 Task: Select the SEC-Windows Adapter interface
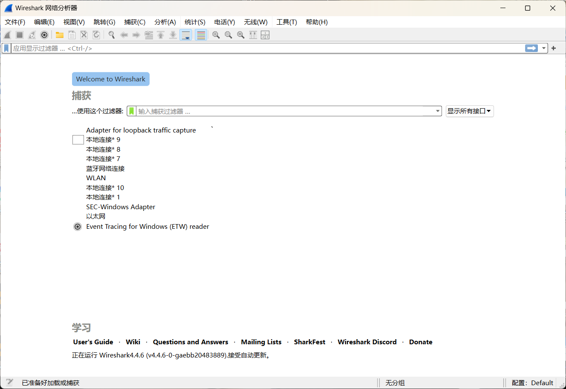tap(121, 207)
